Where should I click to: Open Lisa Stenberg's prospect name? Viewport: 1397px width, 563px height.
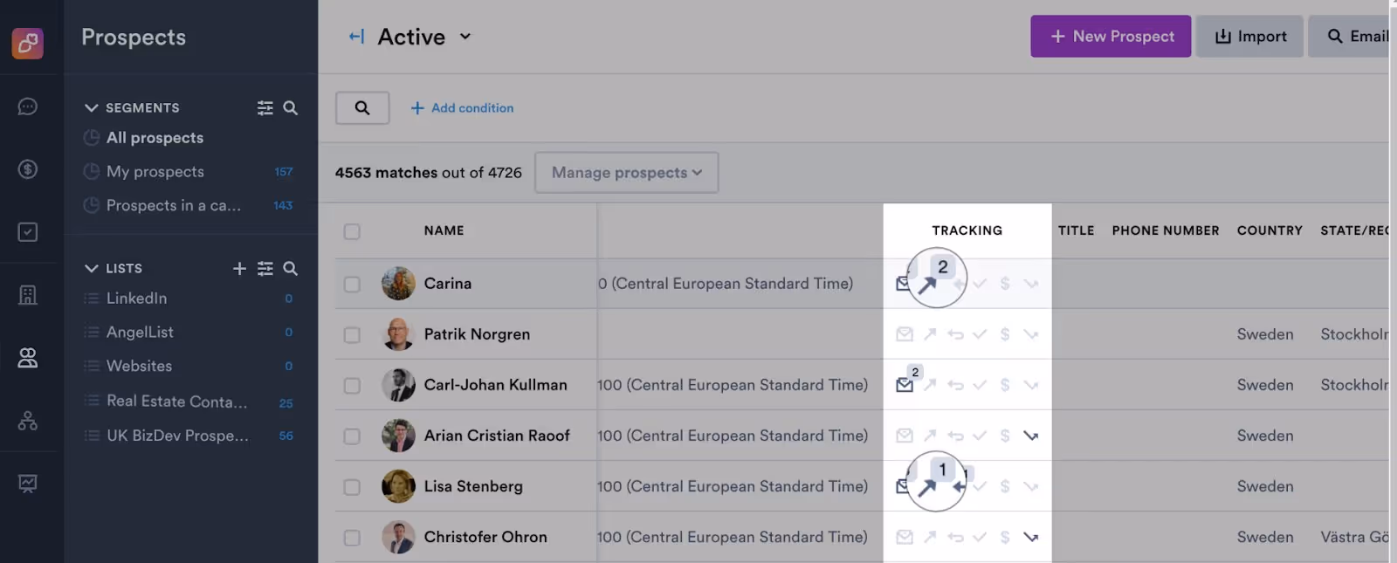tap(473, 486)
